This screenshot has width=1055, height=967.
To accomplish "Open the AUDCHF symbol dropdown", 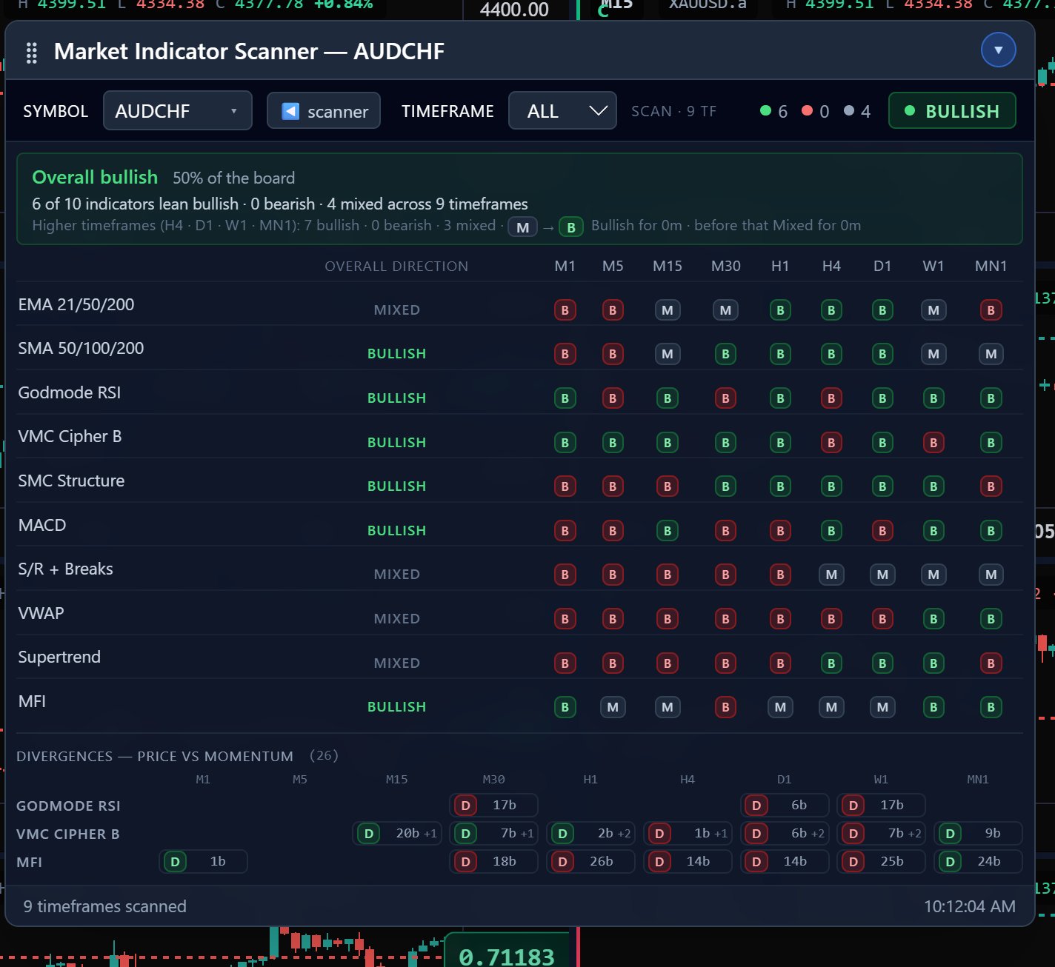I will [178, 111].
